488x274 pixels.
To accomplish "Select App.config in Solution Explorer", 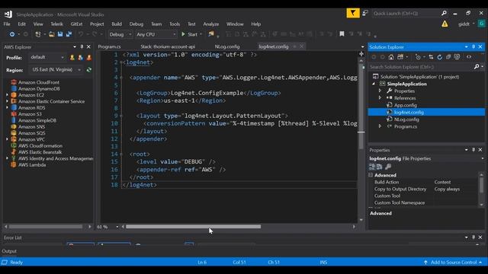I will point(405,105).
